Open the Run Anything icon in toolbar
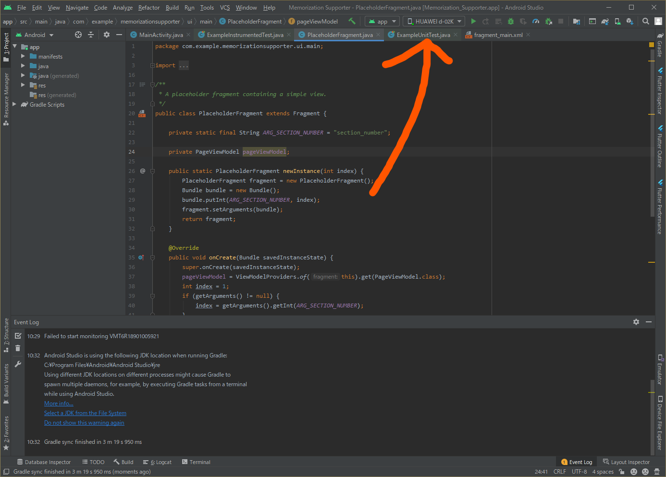Image resolution: width=666 pixels, height=477 pixels. coord(592,21)
